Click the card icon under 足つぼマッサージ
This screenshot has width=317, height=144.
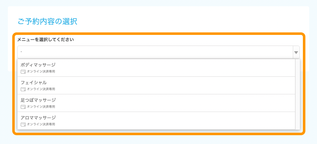(x=23, y=107)
